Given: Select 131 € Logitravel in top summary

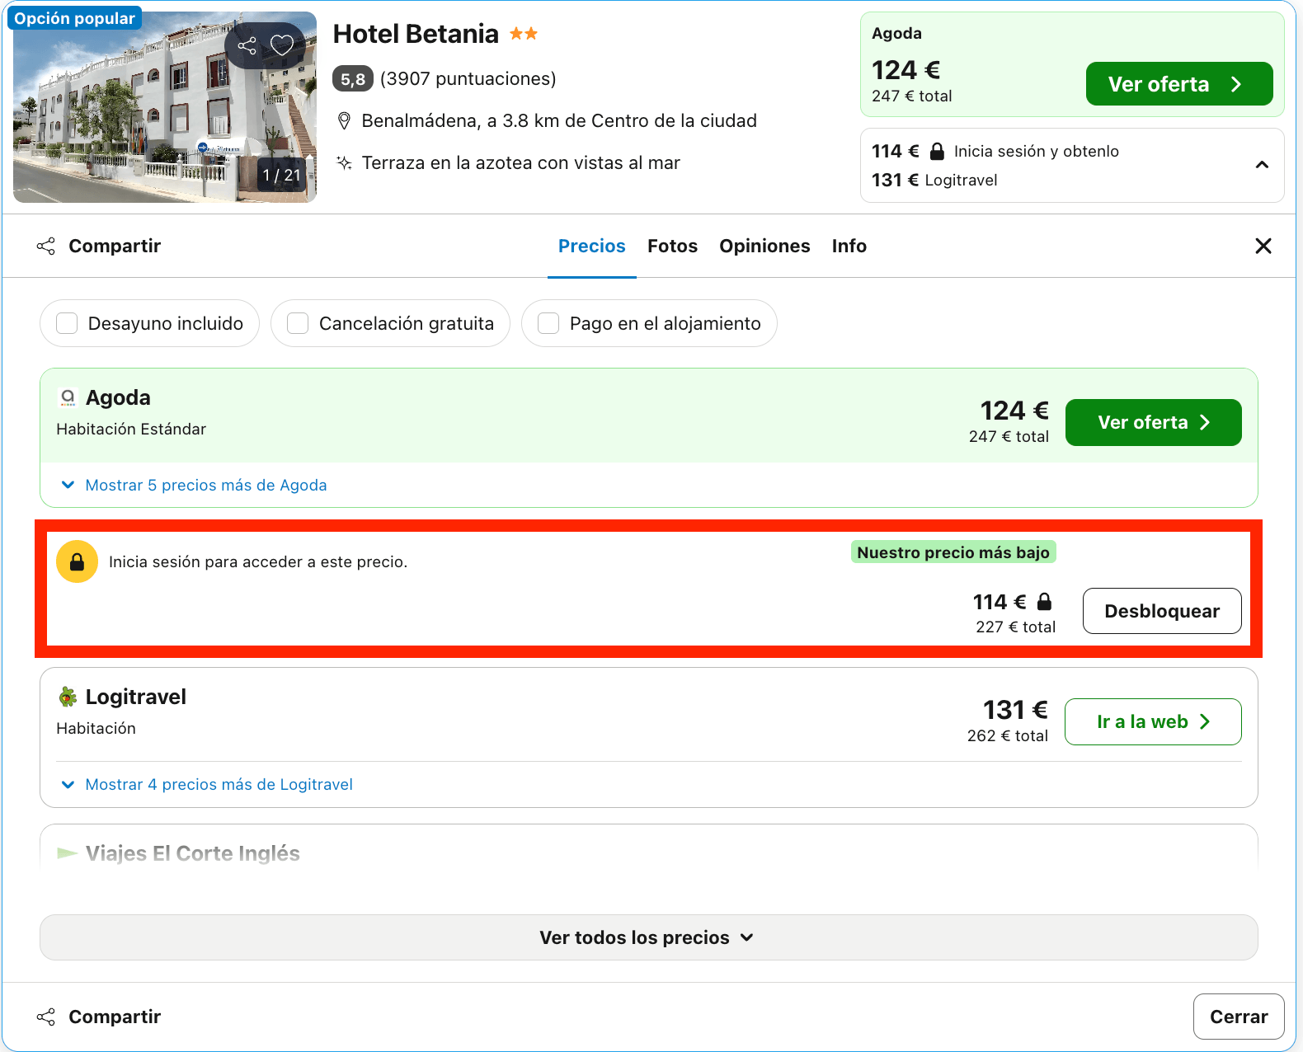Looking at the screenshot, I should tap(934, 181).
